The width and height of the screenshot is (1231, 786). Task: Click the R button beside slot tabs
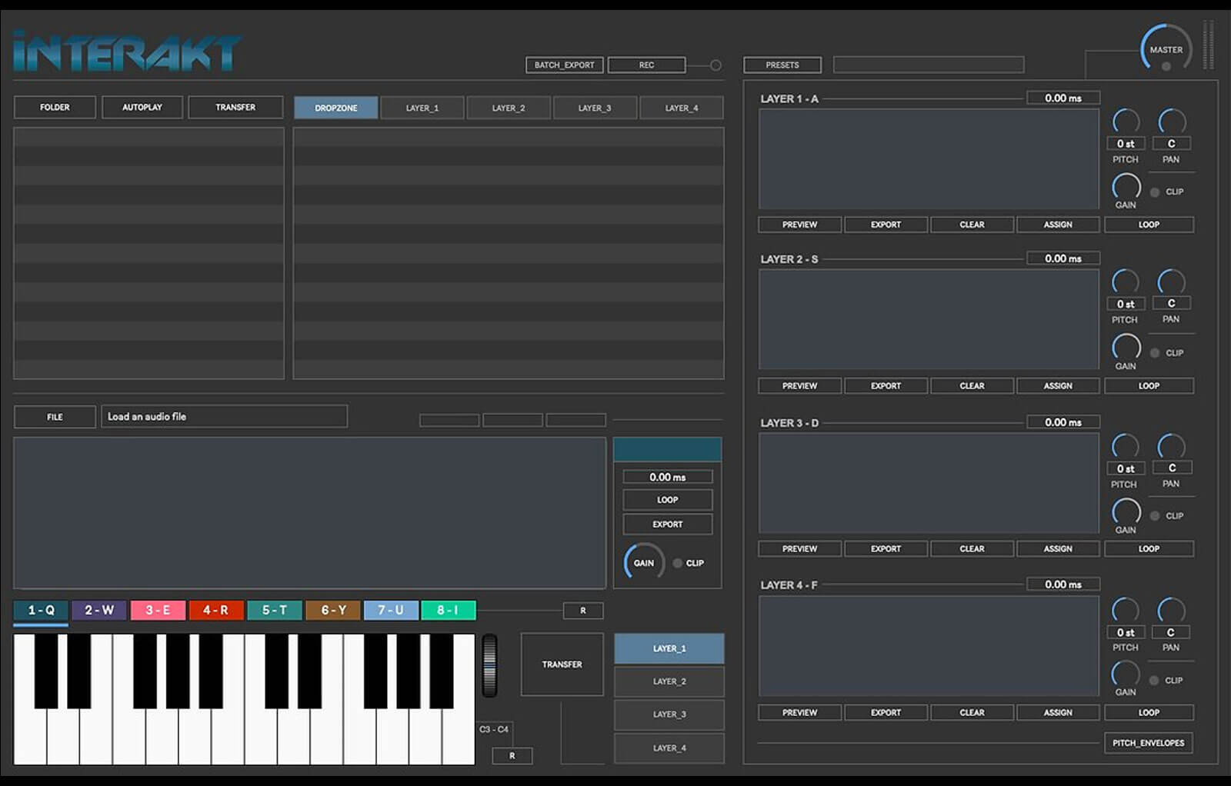583,611
